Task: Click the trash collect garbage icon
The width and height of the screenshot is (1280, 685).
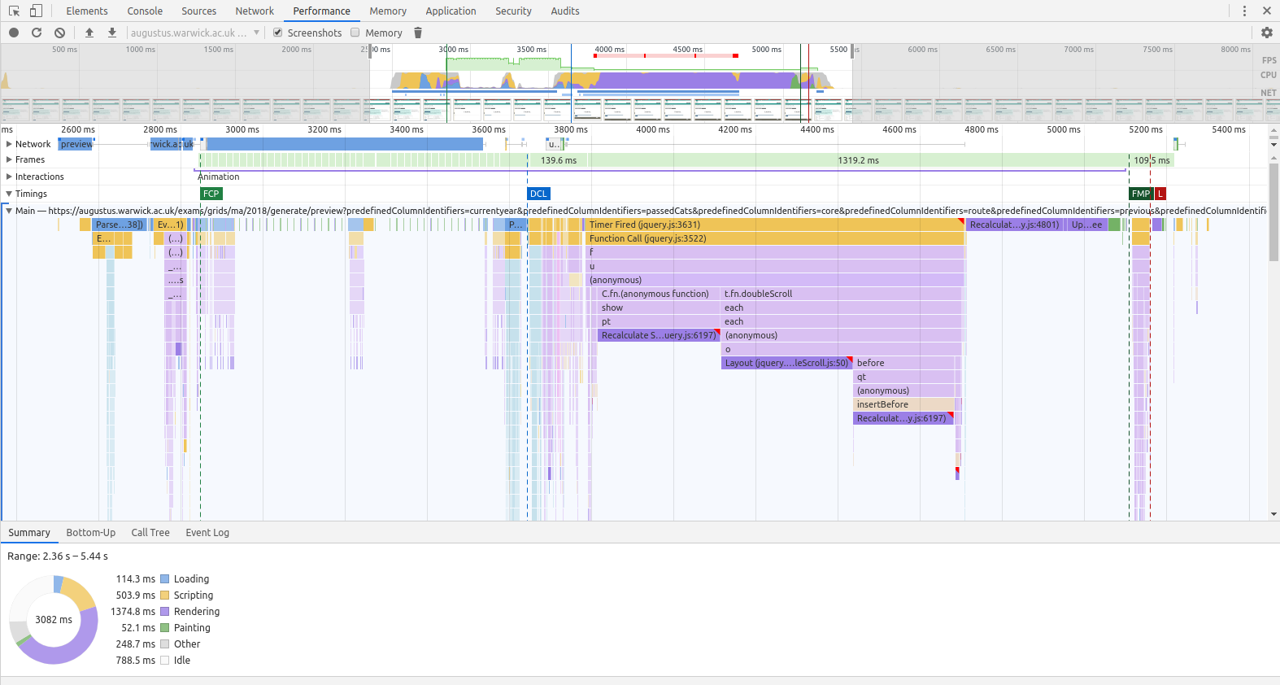Action: coord(418,33)
